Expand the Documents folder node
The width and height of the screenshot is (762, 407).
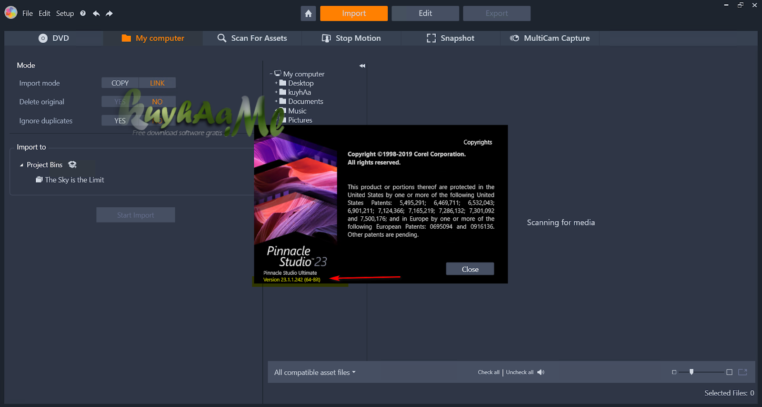[x=276, y=101]
